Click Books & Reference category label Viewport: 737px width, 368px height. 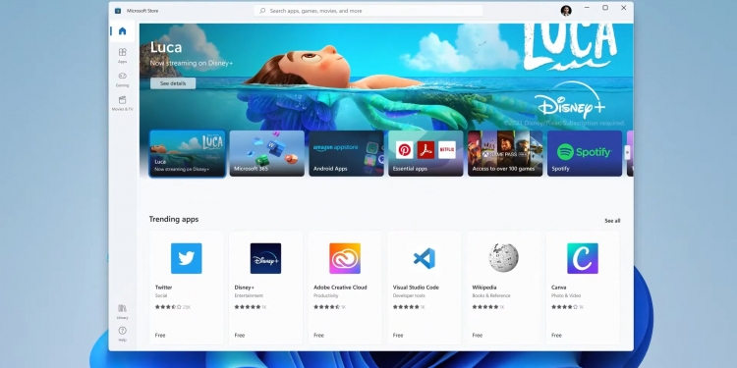[491, 295]
